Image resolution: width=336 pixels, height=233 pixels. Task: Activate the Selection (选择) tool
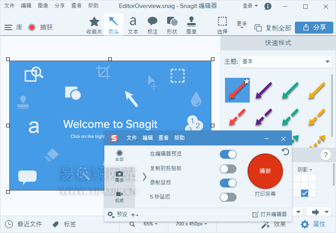[222, 24]
